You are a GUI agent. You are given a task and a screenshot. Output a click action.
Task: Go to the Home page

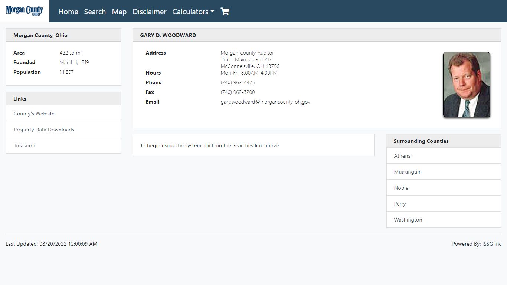tap(68, 12)
